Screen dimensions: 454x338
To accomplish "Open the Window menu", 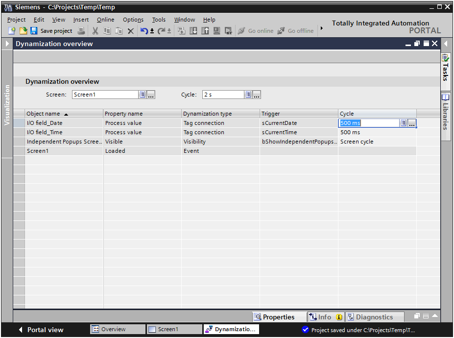I will [185, 20].
